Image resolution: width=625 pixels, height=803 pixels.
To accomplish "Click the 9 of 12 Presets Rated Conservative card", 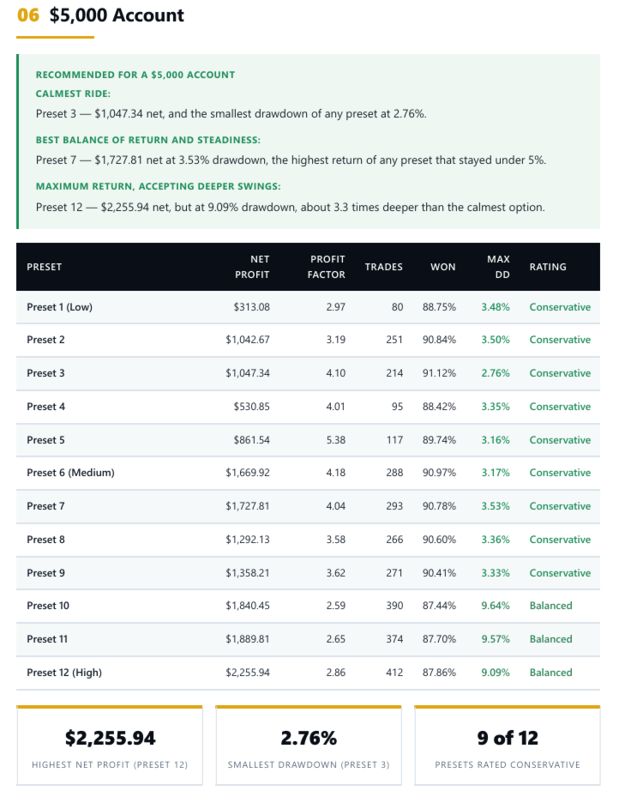I will [508, 746].
